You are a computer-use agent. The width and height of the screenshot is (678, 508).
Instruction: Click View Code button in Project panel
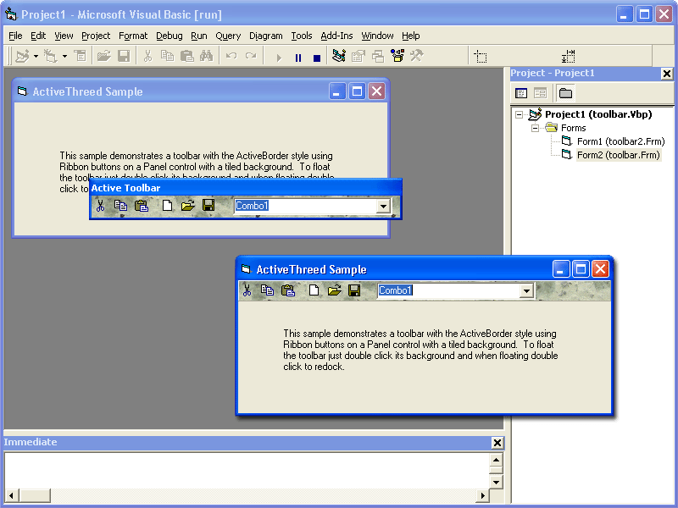(521, 93)
